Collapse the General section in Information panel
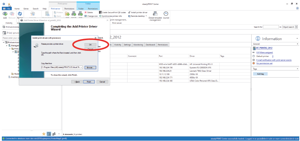 pyautogui.click(x=297, y=44)
